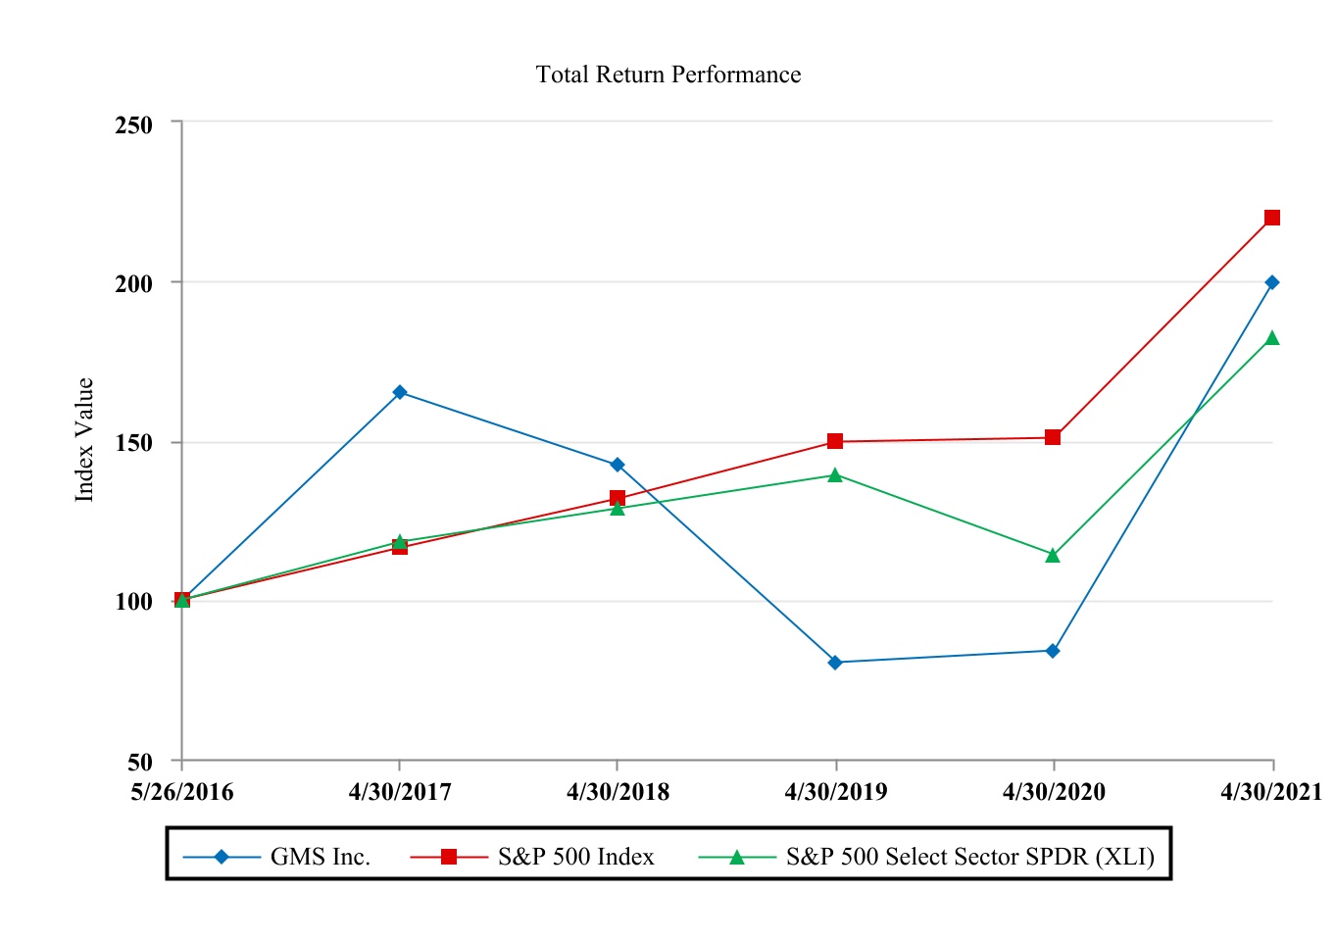Click the XLI triangle marker at 4/30/2020
The image size is (1335, 941).
pos(1053,556)
